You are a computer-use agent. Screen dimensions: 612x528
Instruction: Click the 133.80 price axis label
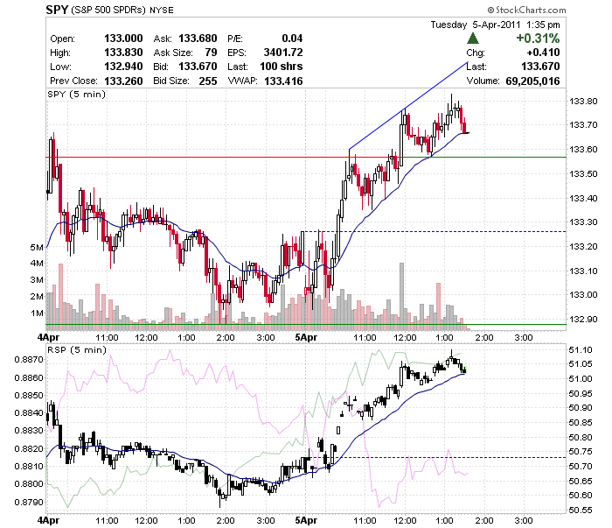pyautogui.click(x=583, y=102)
